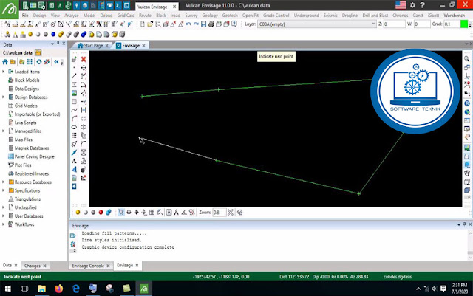
Task: Click the green colour swatch in the top toolbar
Action: [463, 24]
